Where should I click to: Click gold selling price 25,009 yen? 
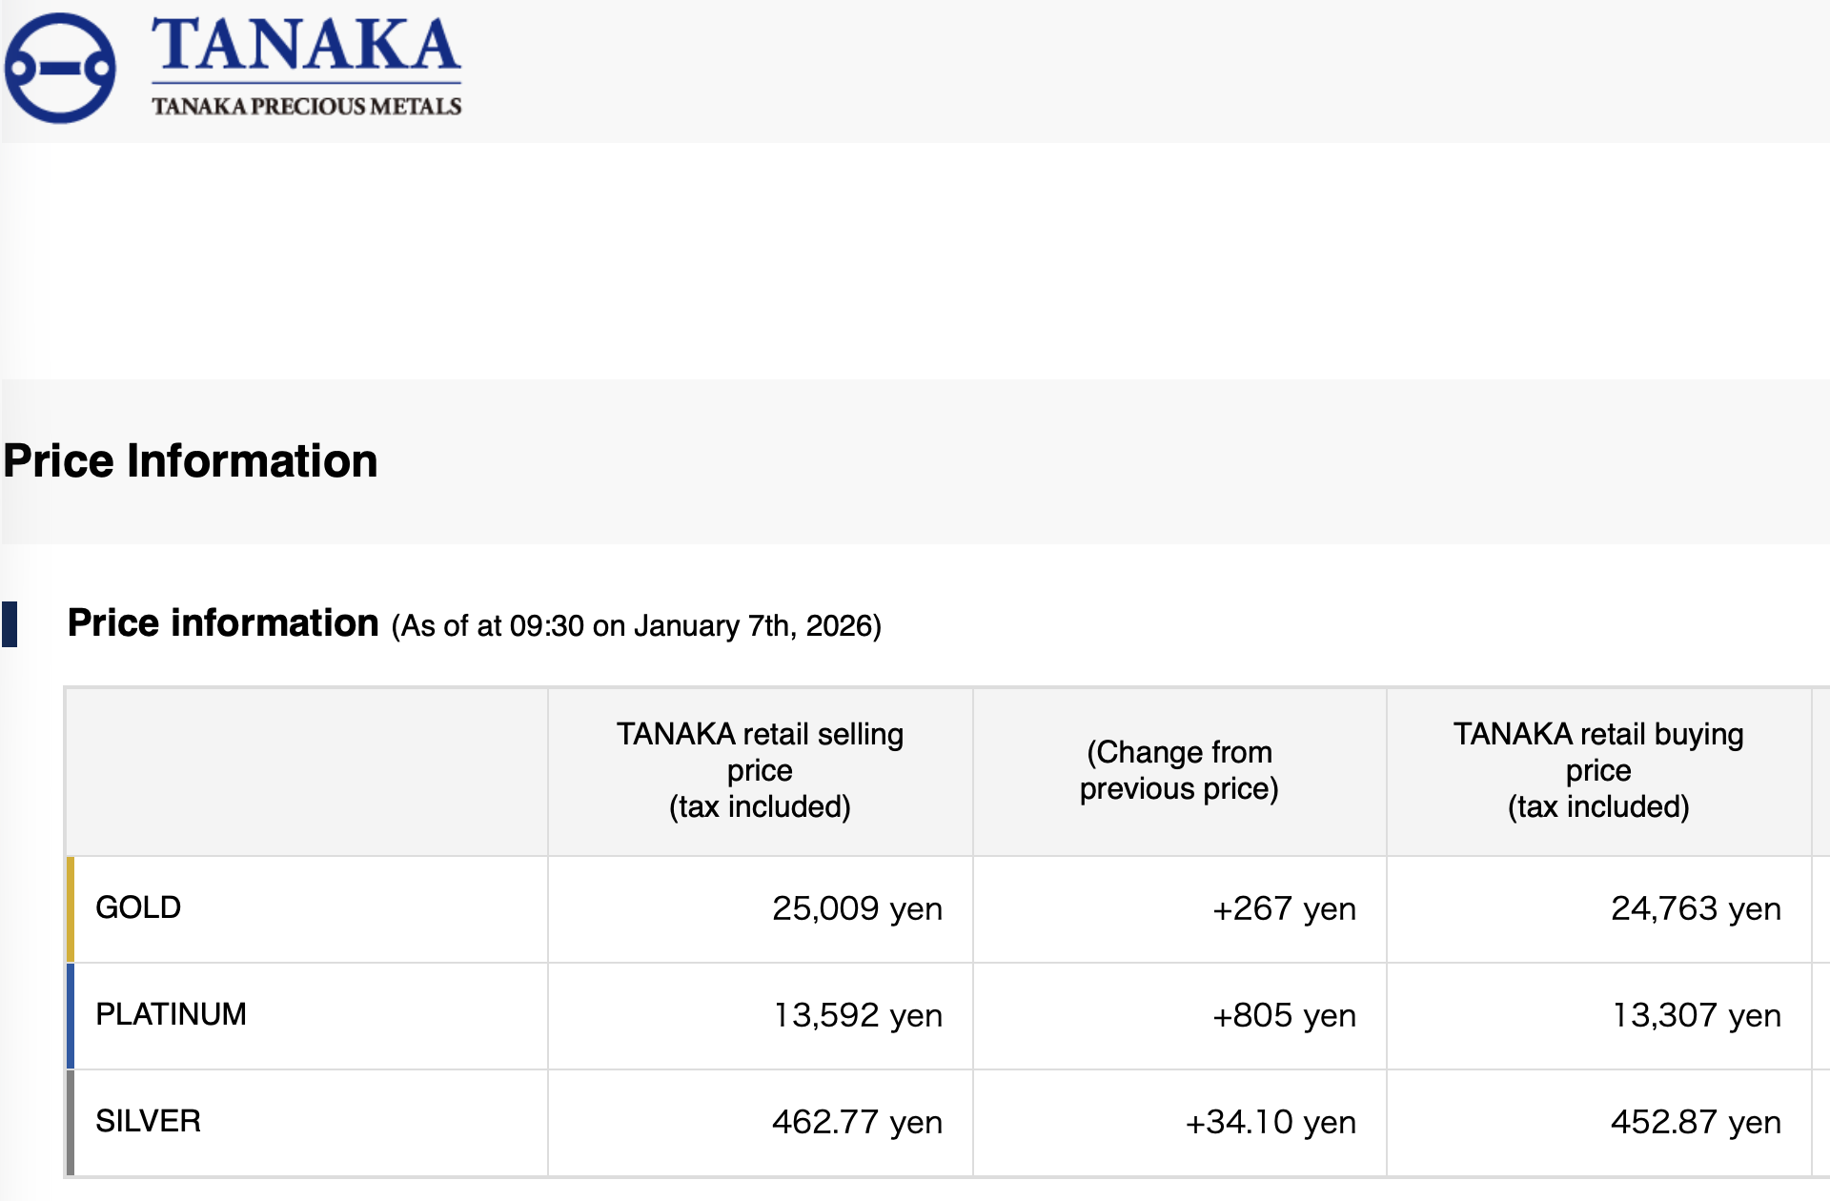tap(857, 908)
